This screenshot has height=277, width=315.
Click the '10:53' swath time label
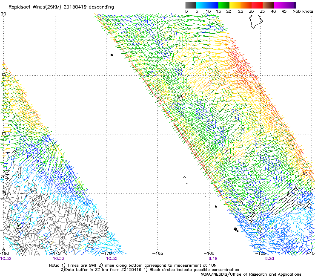58,259
